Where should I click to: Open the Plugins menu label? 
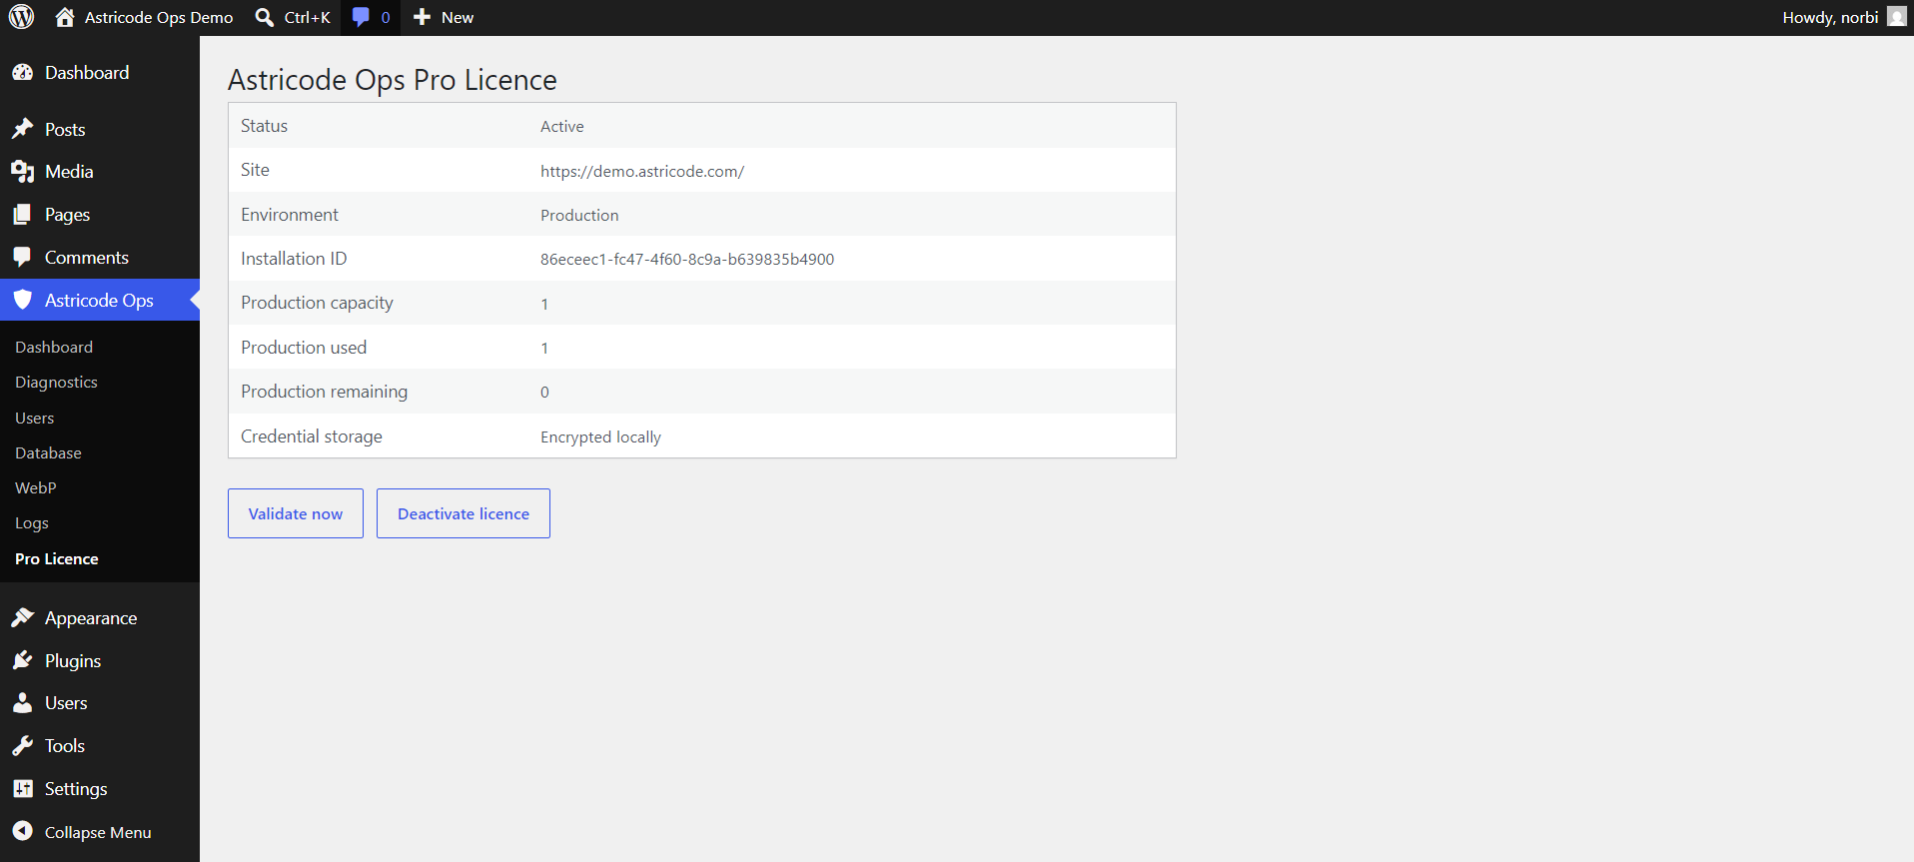[x=73, y=661]
